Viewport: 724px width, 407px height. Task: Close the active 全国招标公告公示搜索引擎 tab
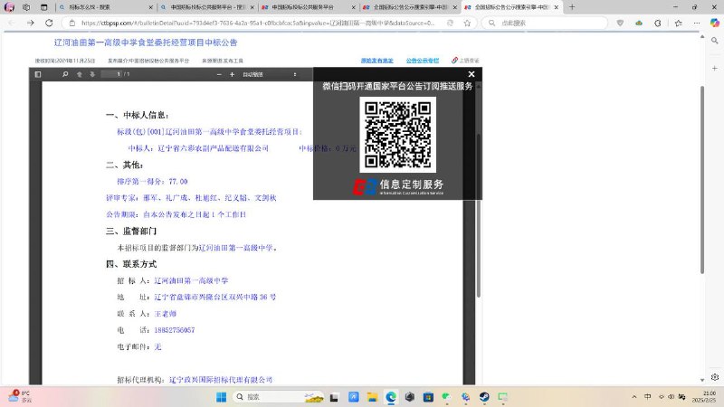point(556,7)
